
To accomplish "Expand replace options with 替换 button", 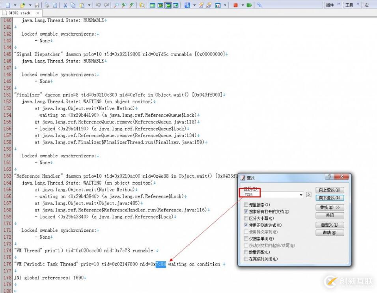I will pyautogui.click(x=330, y=207).
